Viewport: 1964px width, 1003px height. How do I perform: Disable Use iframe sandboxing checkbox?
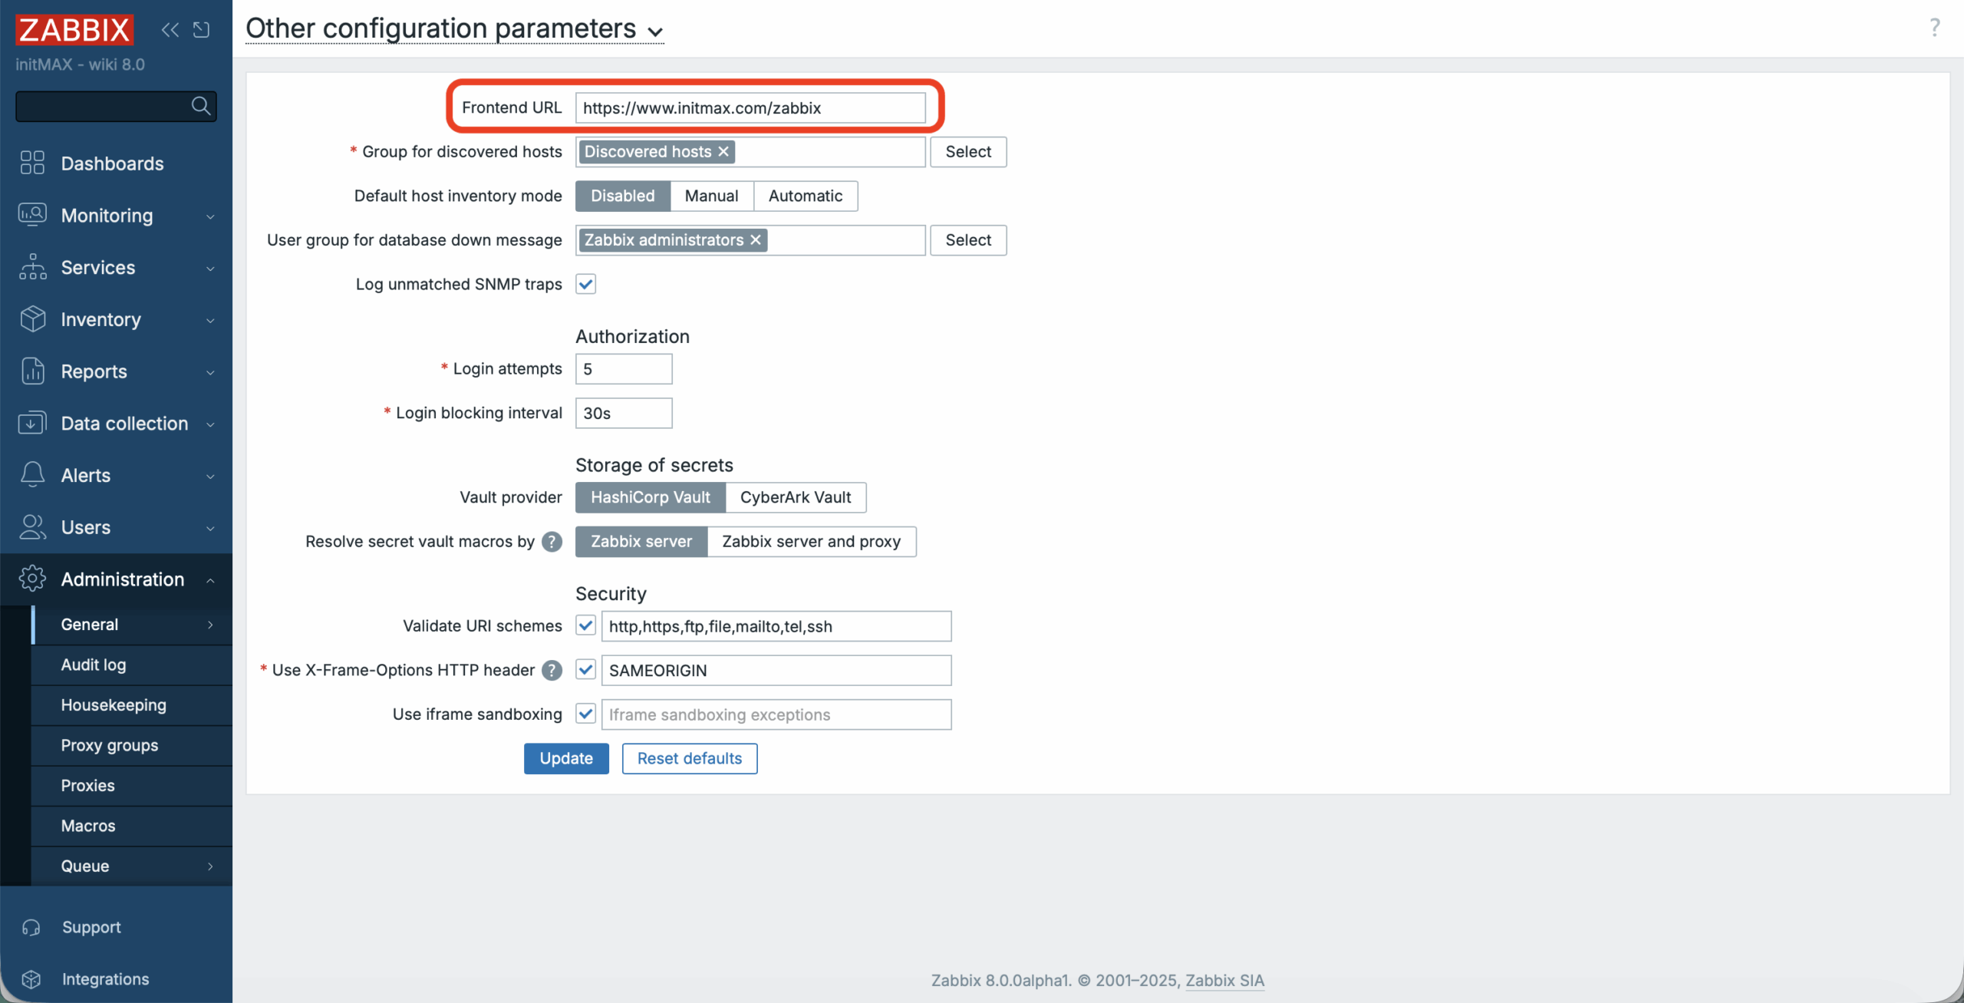pos(585,714)
